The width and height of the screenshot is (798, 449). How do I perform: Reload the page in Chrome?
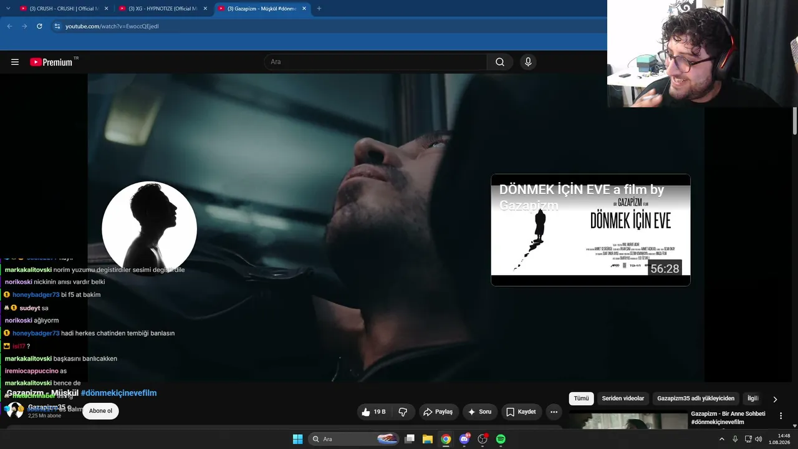[x=39, y=26]
